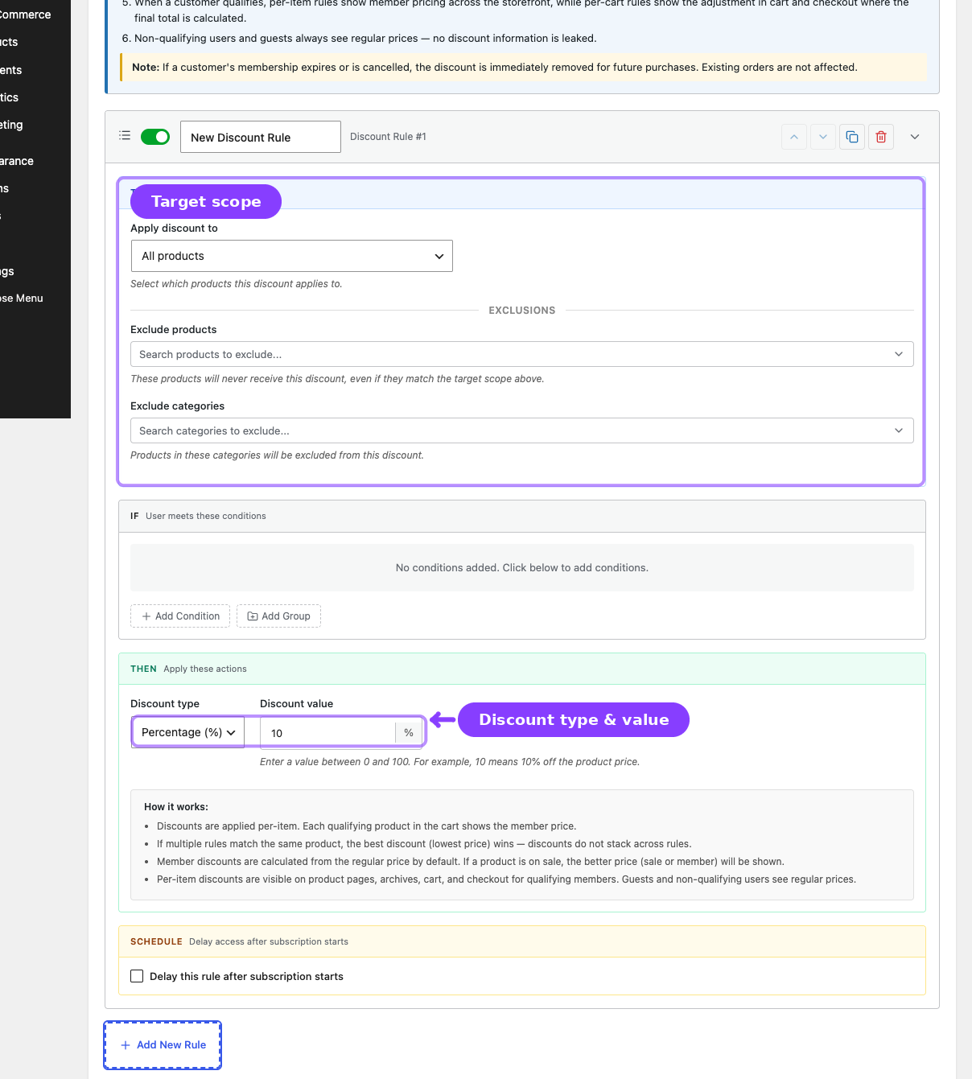Open the Exclude products search dropdown

click(522, 354)
